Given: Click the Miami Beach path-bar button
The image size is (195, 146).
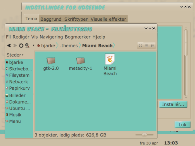Looking at the screenshot, I should 97,45.
